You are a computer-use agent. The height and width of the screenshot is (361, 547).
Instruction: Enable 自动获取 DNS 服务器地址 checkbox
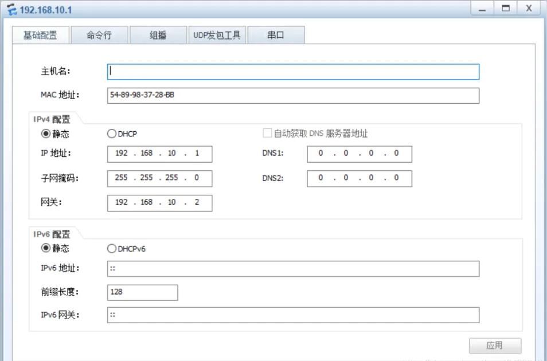[267, 134]
